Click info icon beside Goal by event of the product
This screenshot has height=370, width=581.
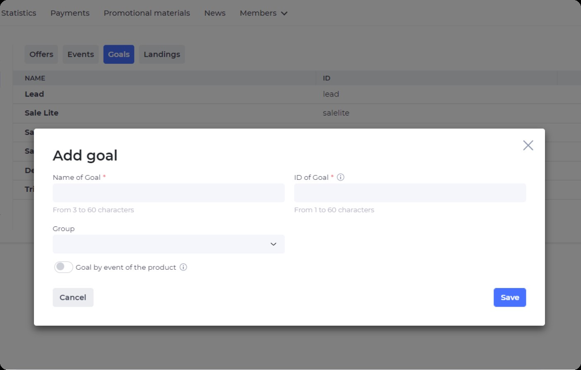click(183, 267)
